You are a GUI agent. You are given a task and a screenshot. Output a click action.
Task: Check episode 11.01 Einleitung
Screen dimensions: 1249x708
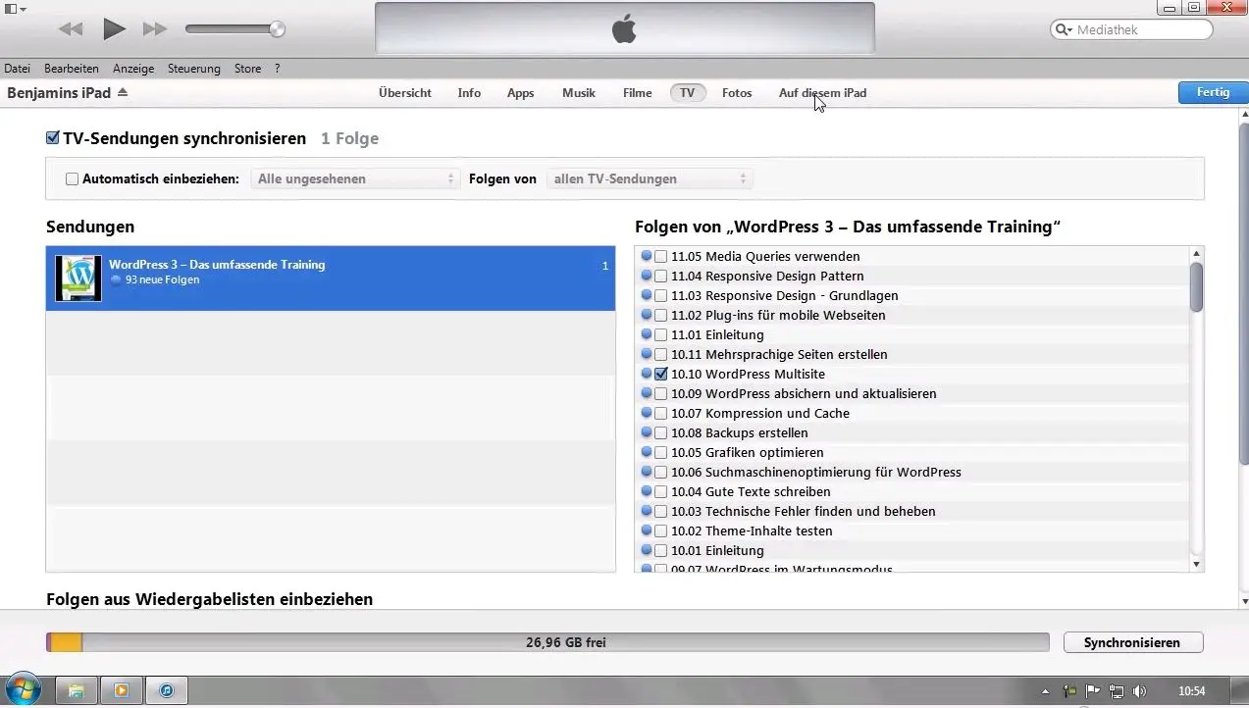tap(660, 335)
